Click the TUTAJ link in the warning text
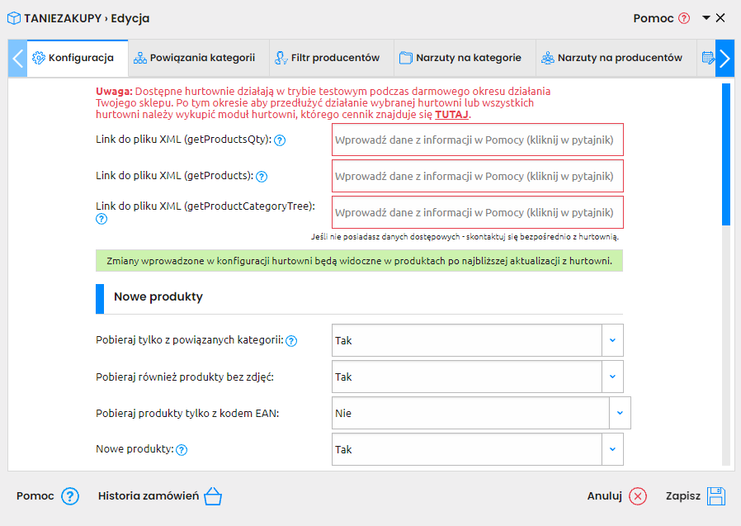The height and width of the screenshot is (526, 741). point(451,114)
